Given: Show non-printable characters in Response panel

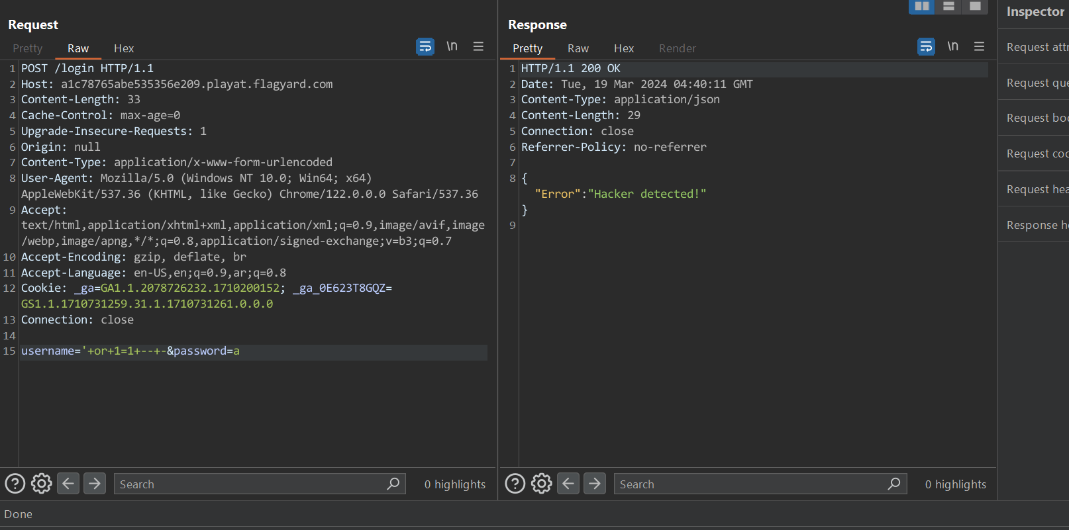Looking at the screenshot, I should pyautogui.click(x=952, y=47).
